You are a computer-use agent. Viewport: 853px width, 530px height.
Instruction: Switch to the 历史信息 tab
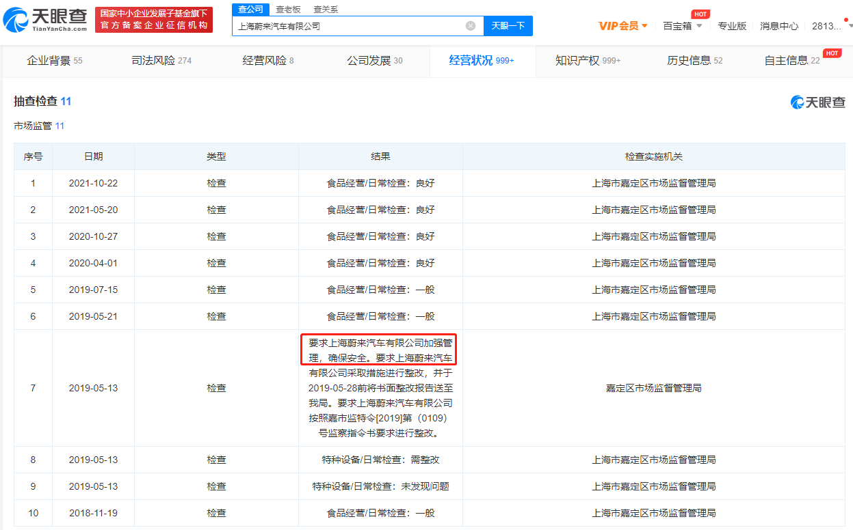(695, 61)
